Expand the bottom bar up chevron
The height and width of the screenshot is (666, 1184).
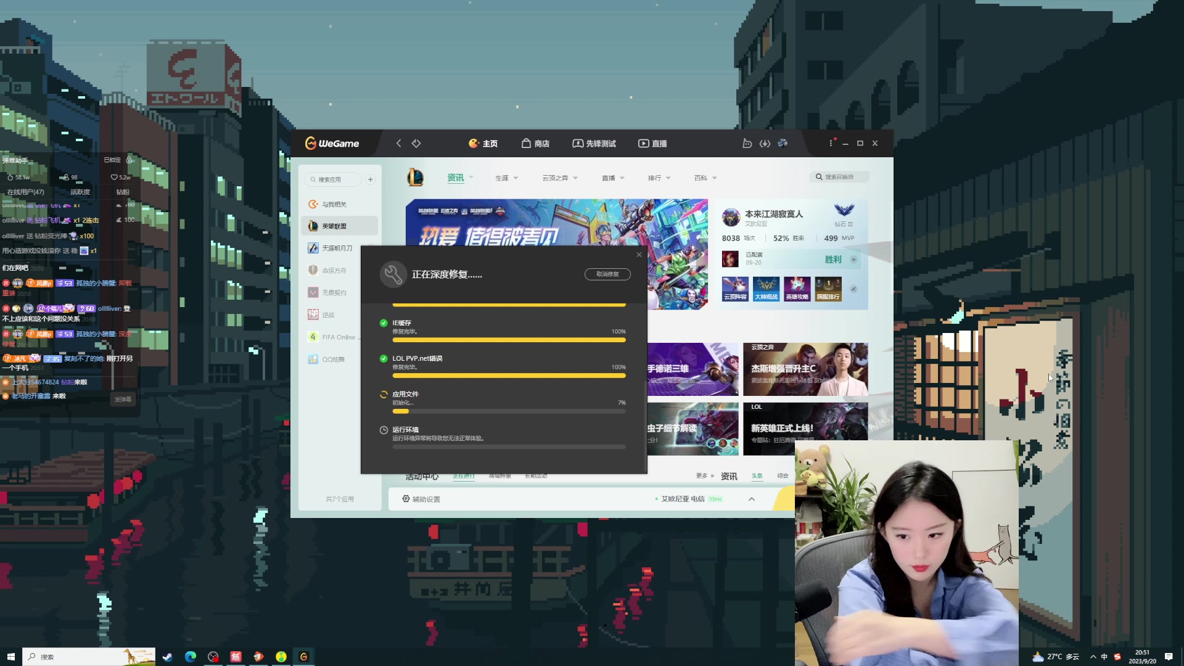click(752, 499)
